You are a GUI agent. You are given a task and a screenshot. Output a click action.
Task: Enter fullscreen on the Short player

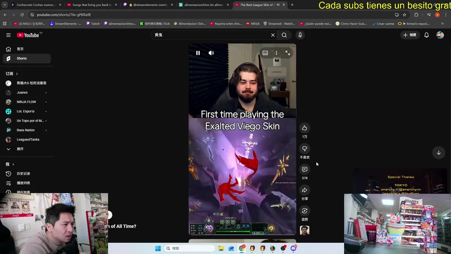pyautogui.click(x=288, y=53)
